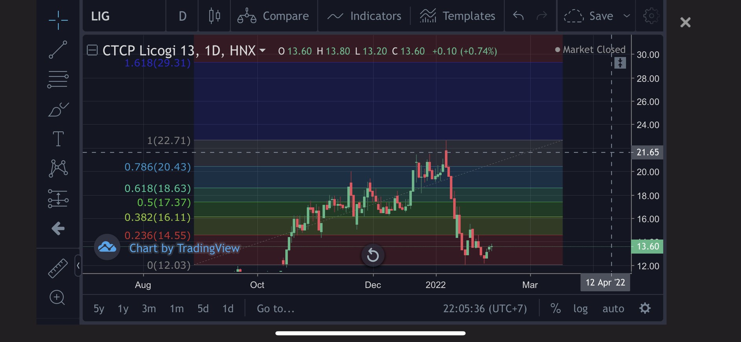Choose the text annotation tool
This screenshot has width=741, height=342.
(58, 139)
